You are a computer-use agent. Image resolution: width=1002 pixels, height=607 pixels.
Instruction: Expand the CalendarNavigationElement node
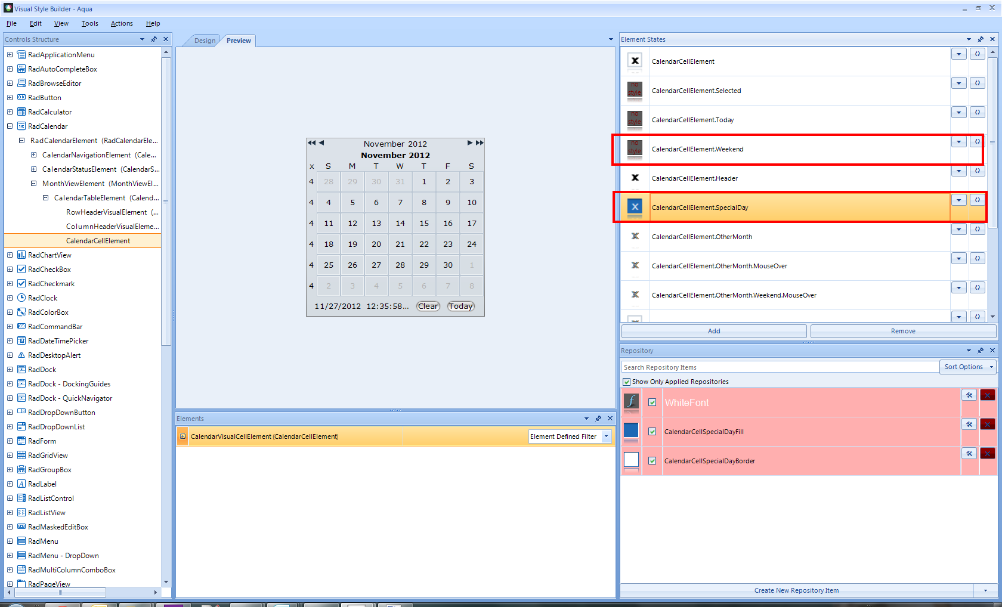coord(33,154)
